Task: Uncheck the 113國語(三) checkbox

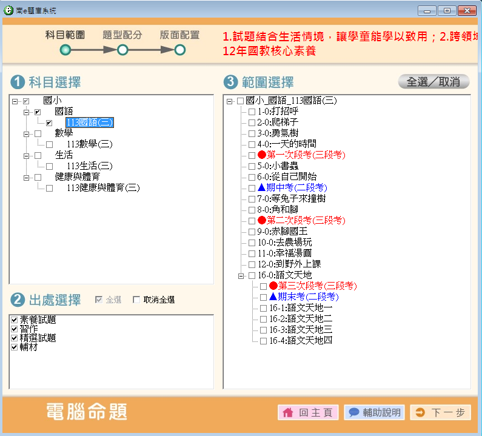Action: coord(49,123)
